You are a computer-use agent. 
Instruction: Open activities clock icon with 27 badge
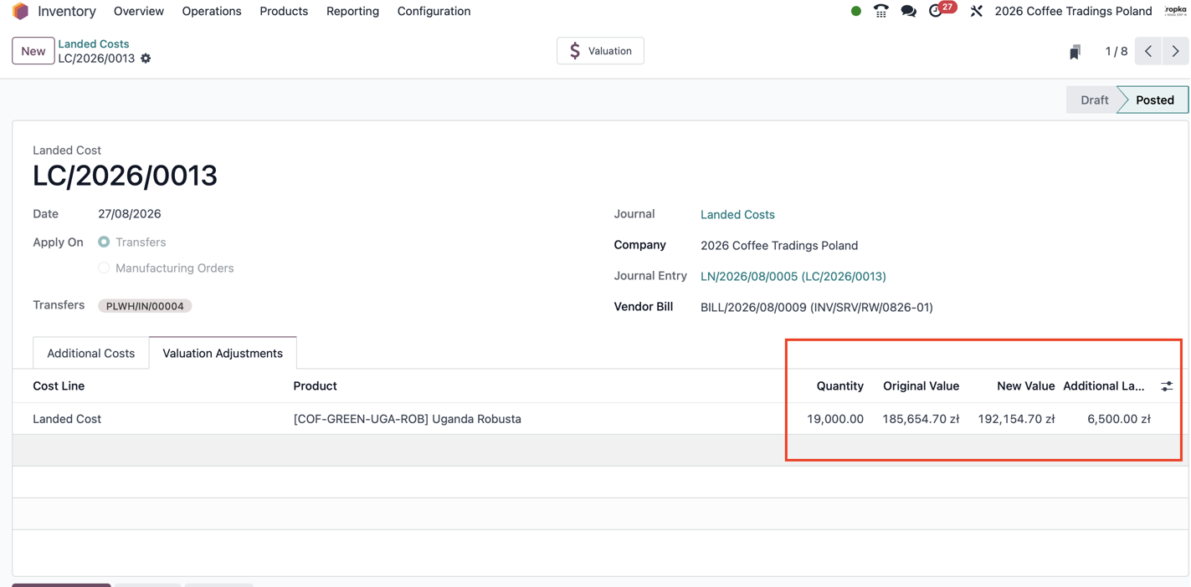[942, 9]
